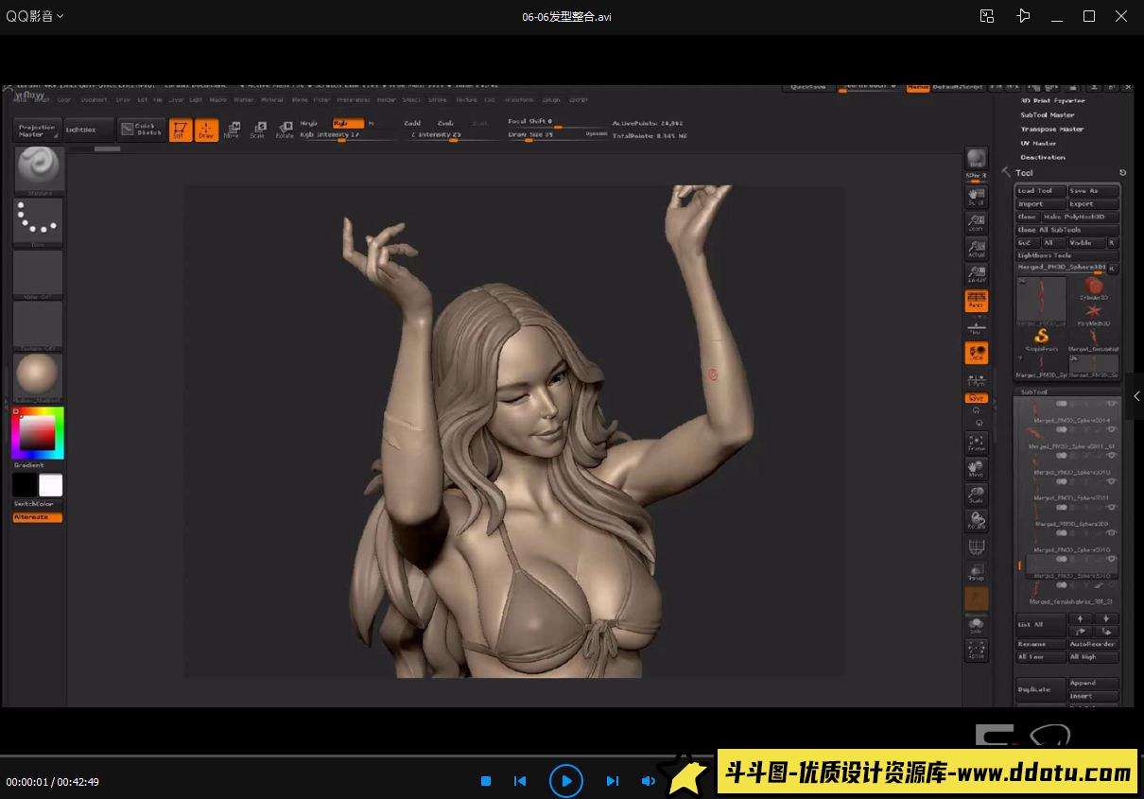Image resolution: width=1144 pixels, height=799 pixels.
Task: Open the Dots stroke selector
Action: 39,221
